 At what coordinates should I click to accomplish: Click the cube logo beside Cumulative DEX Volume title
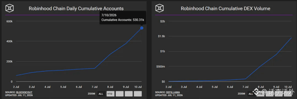point(159,8)
